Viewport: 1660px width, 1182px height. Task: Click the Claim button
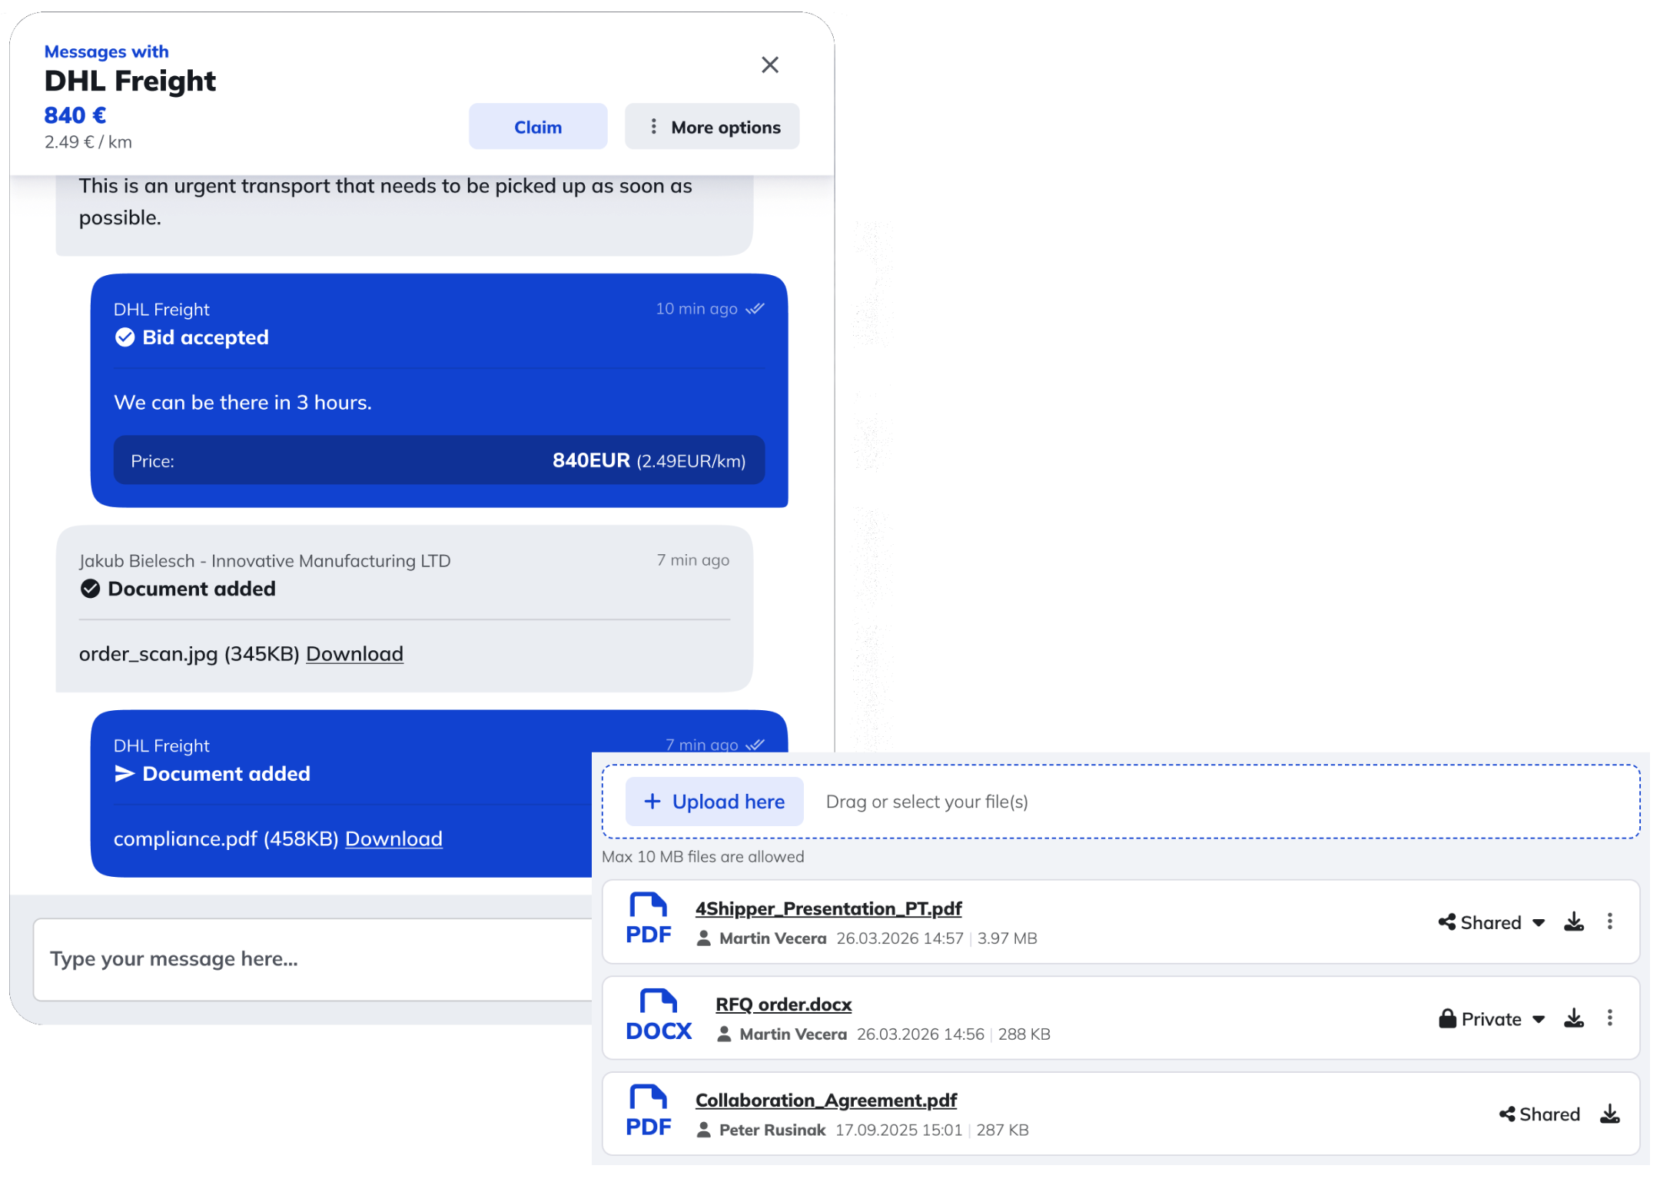coord(537,126)
